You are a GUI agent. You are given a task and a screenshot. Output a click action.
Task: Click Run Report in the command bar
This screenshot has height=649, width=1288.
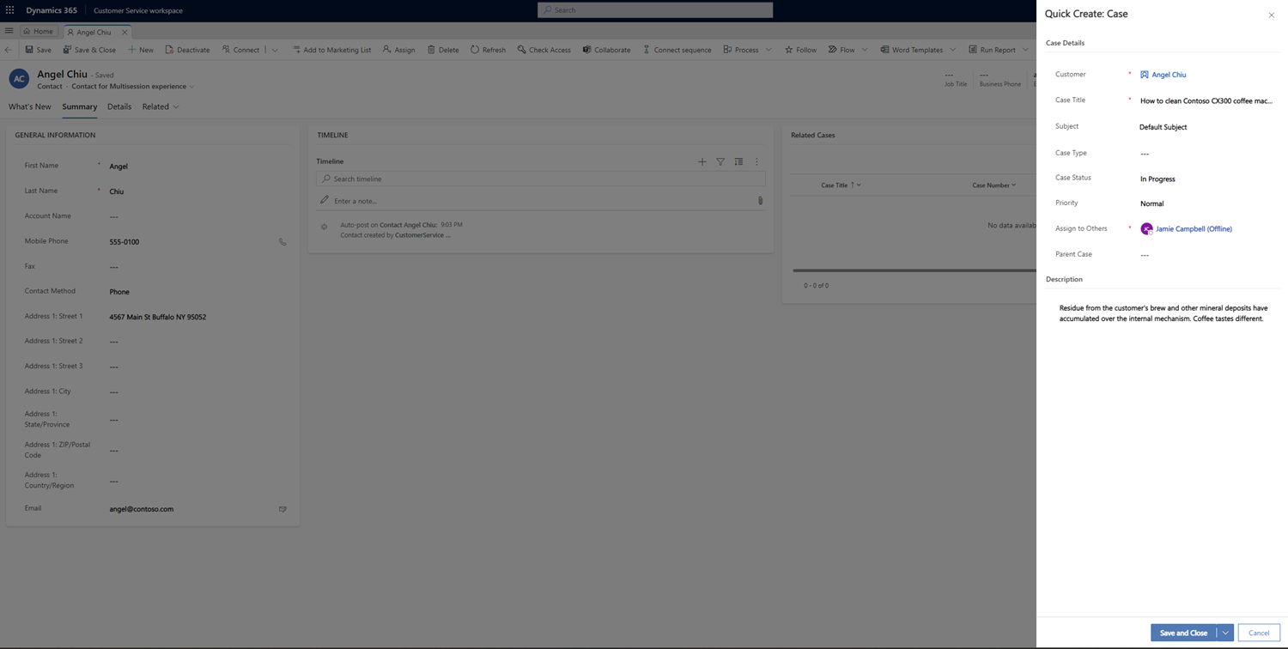point(992,50)
